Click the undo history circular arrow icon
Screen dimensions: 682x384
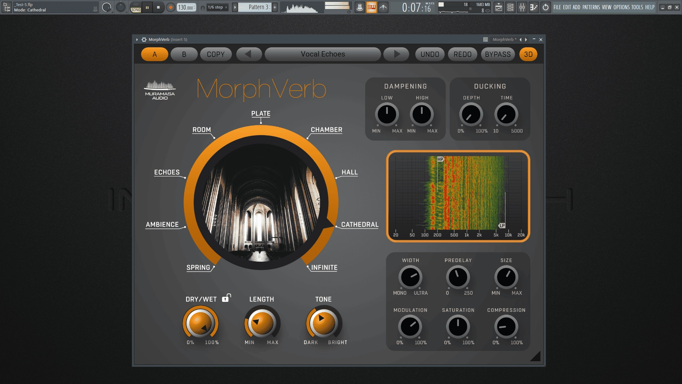pyautogui.click(x=546, y=7)
